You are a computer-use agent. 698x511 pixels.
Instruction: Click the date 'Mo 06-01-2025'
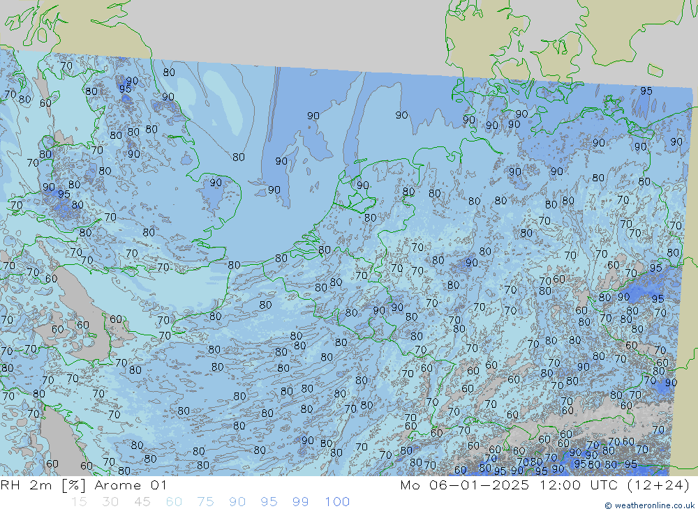coord(465,485)
